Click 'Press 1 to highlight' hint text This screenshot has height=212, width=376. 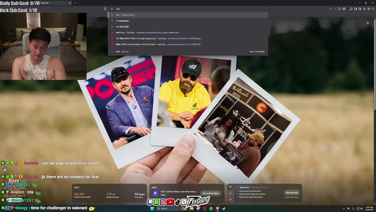(x=257, y=52)
